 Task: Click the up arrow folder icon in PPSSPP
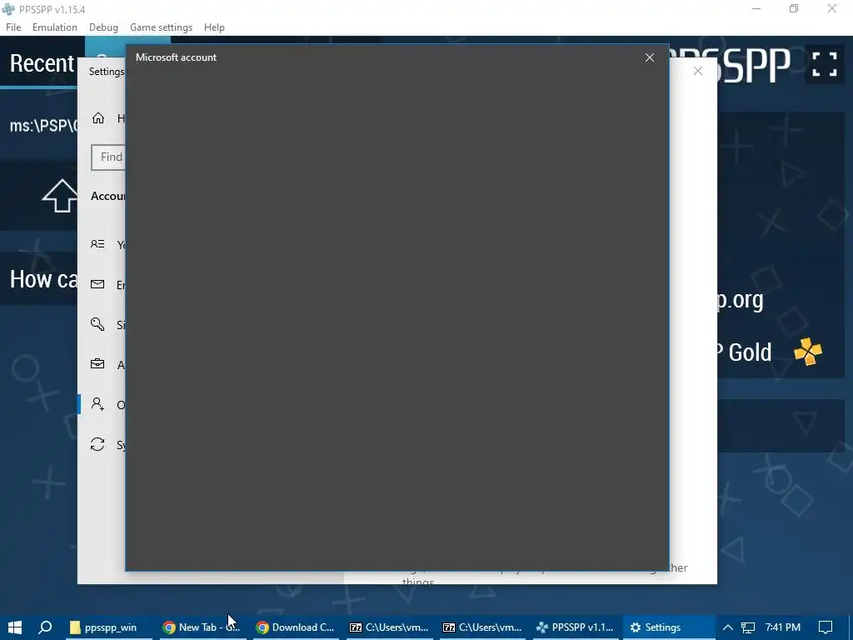(x=60, y=195)
